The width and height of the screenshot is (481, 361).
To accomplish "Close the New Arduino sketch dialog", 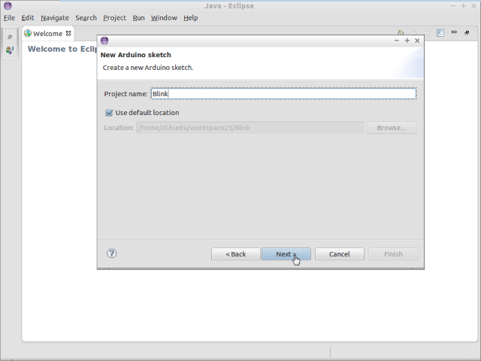I will click(x=417, y=41).
